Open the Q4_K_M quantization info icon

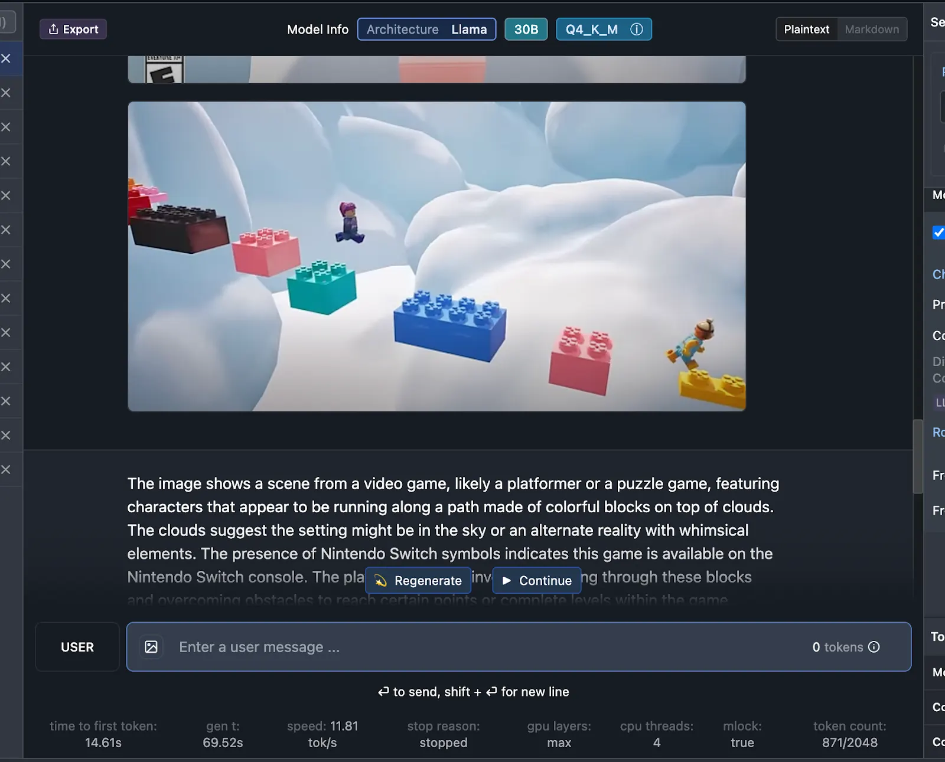[x=636, y=29]
